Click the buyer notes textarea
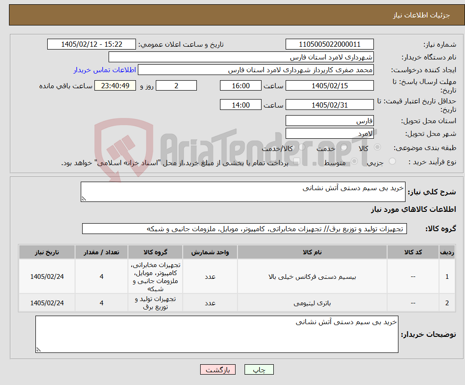This screenshot has height=385, width=465. click(217, 335)
